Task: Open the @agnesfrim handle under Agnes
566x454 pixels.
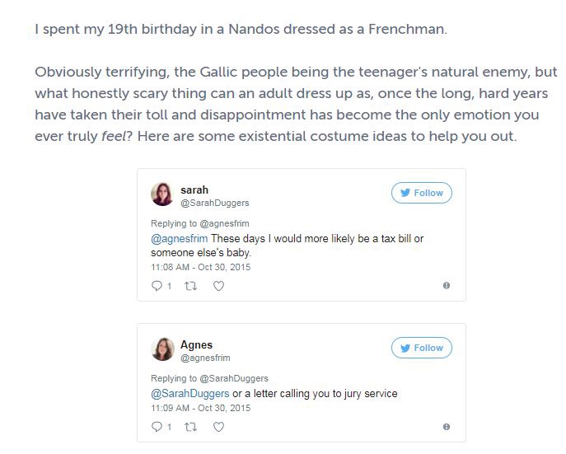Action: [x=205, y=358]
